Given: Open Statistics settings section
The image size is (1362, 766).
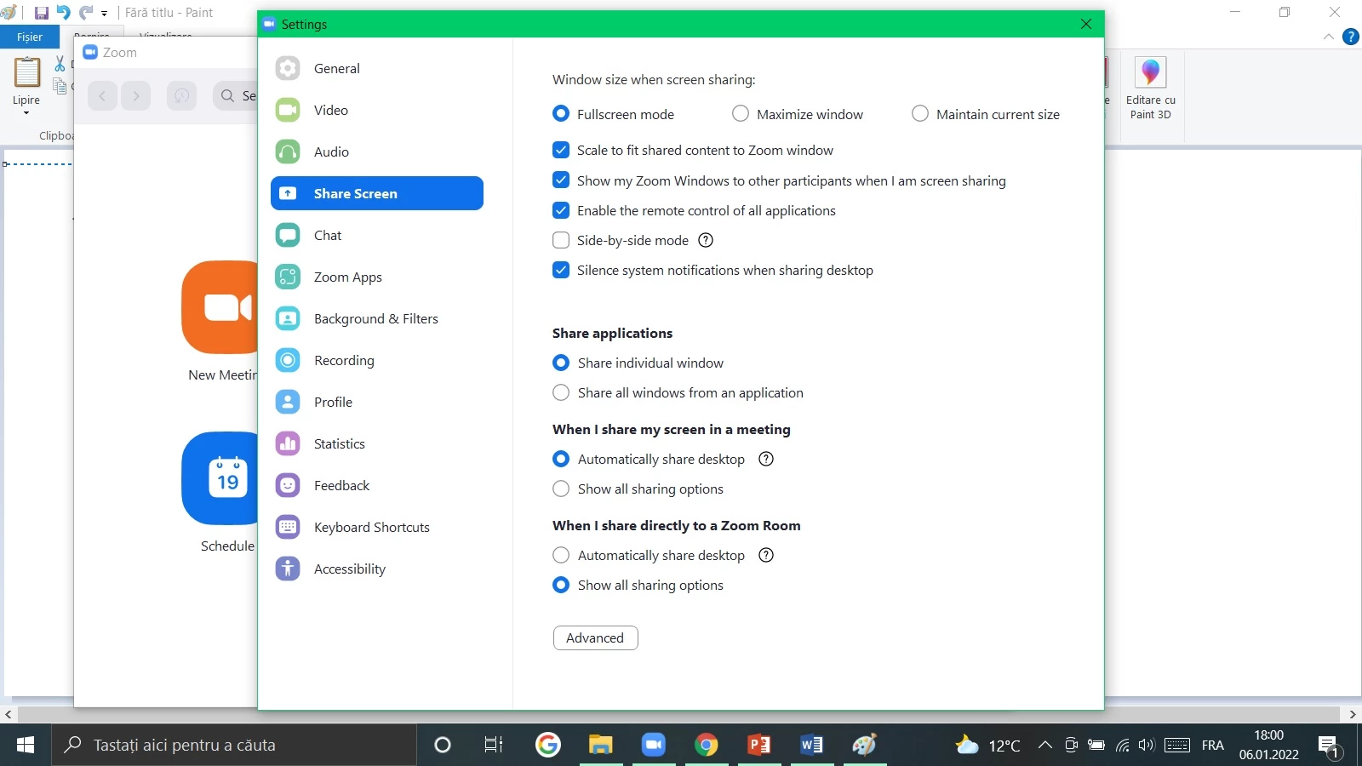Looking at the screenshot, I should pyautogui.click(x=377, y=443).
